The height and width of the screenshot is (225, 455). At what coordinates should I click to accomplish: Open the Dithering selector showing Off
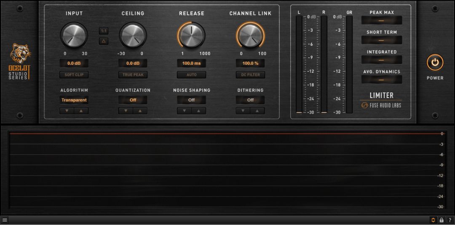coord(250,100)
